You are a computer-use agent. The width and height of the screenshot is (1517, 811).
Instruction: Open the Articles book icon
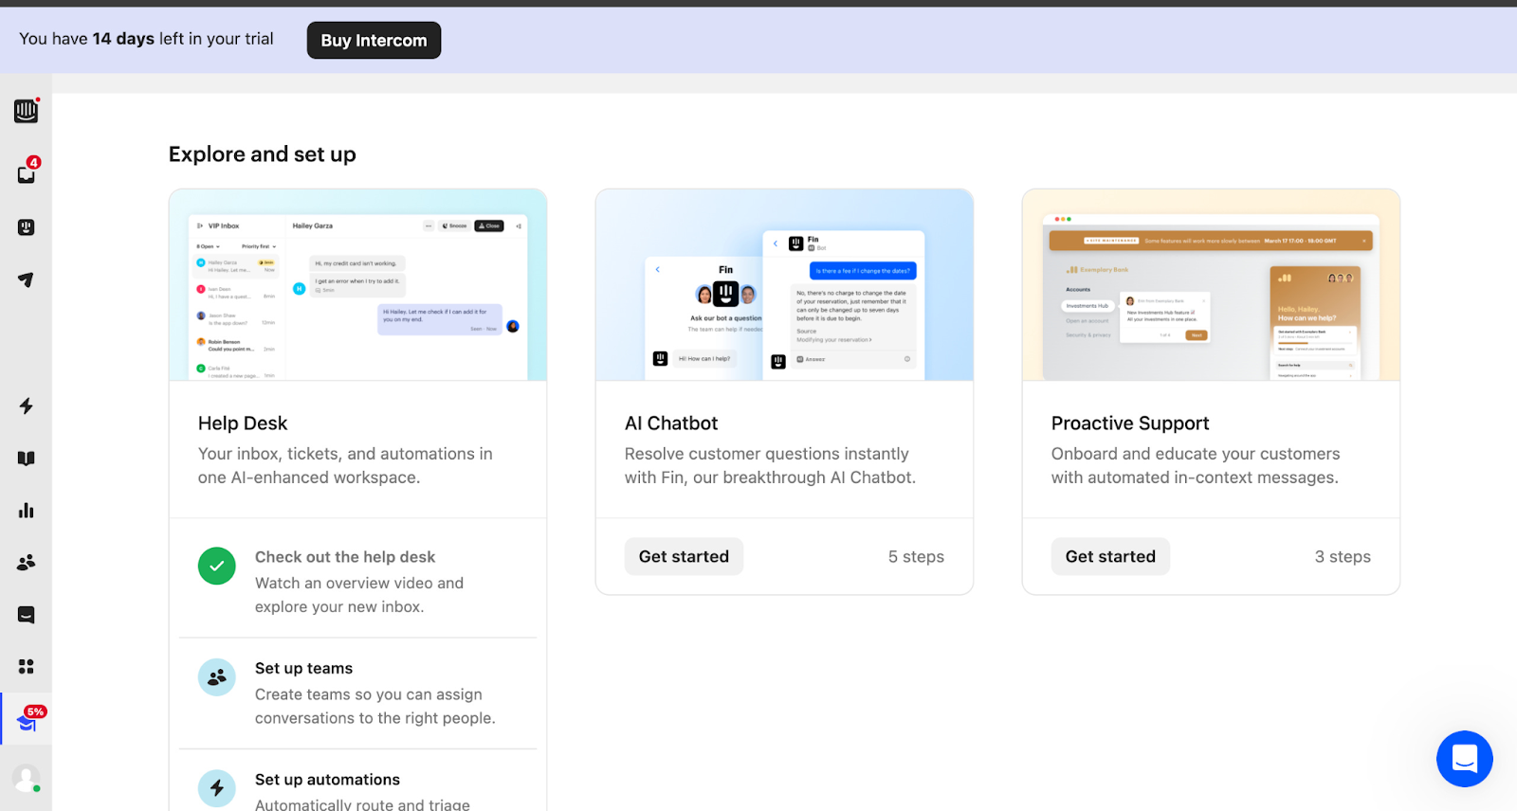coord(27,459)
